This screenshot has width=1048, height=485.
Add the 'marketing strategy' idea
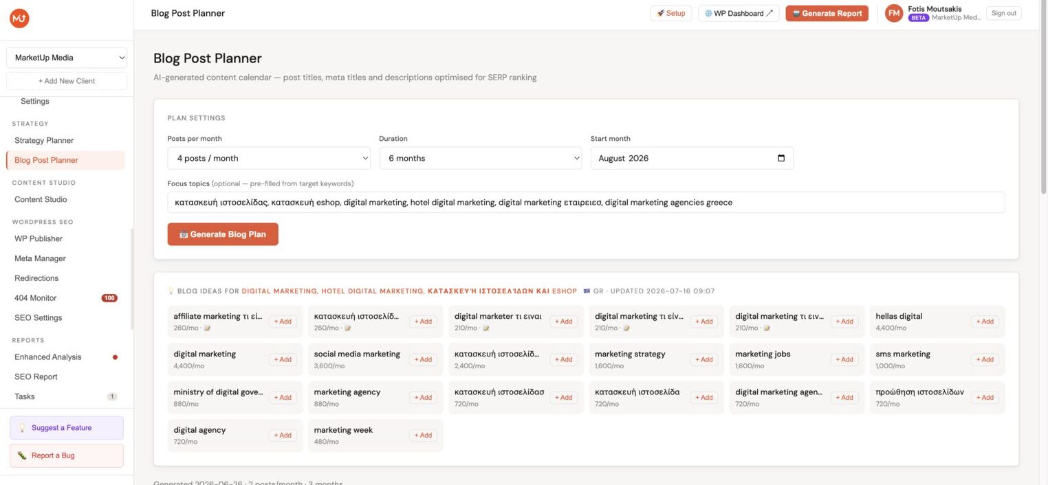click(x=703, y=359)
